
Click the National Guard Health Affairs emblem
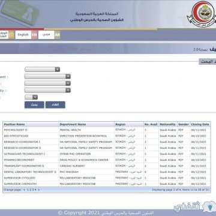202,14
